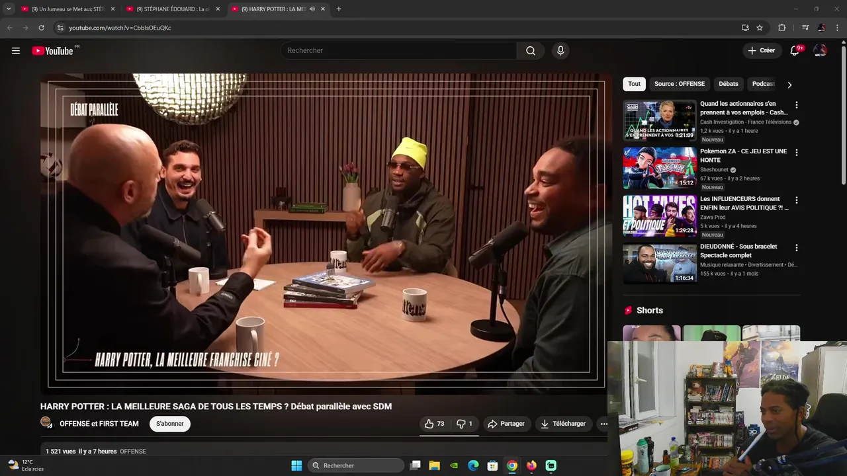Reload the page in Chrome
This screenshot has width=847, height=476.
[41, 28]
